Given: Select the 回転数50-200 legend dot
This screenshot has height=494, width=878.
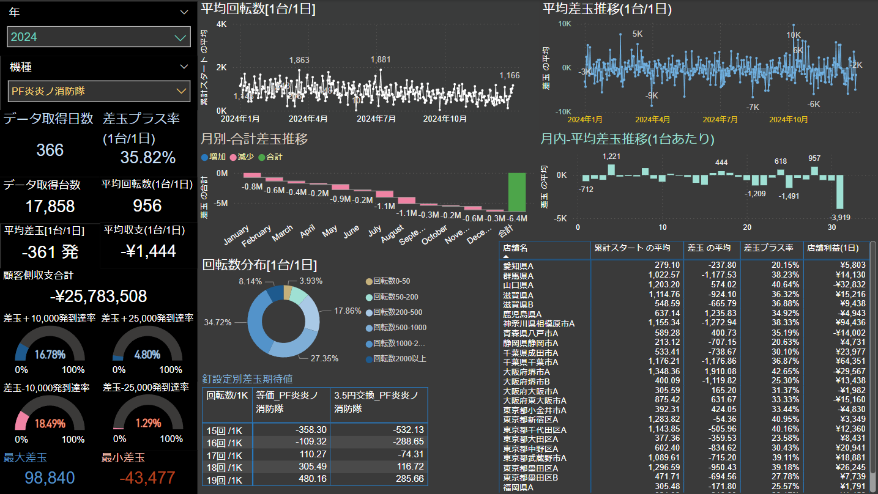Looking at the screenshot, I should tap(368, 297).
